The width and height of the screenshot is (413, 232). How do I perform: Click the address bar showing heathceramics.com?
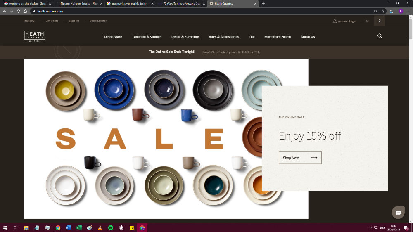165,11
